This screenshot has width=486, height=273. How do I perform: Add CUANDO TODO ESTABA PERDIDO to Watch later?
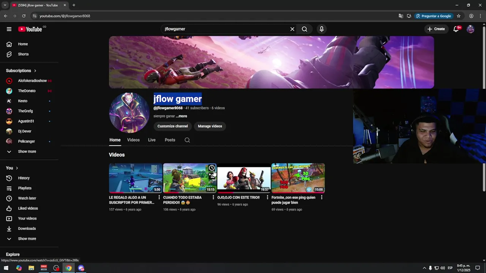point(212,168)
